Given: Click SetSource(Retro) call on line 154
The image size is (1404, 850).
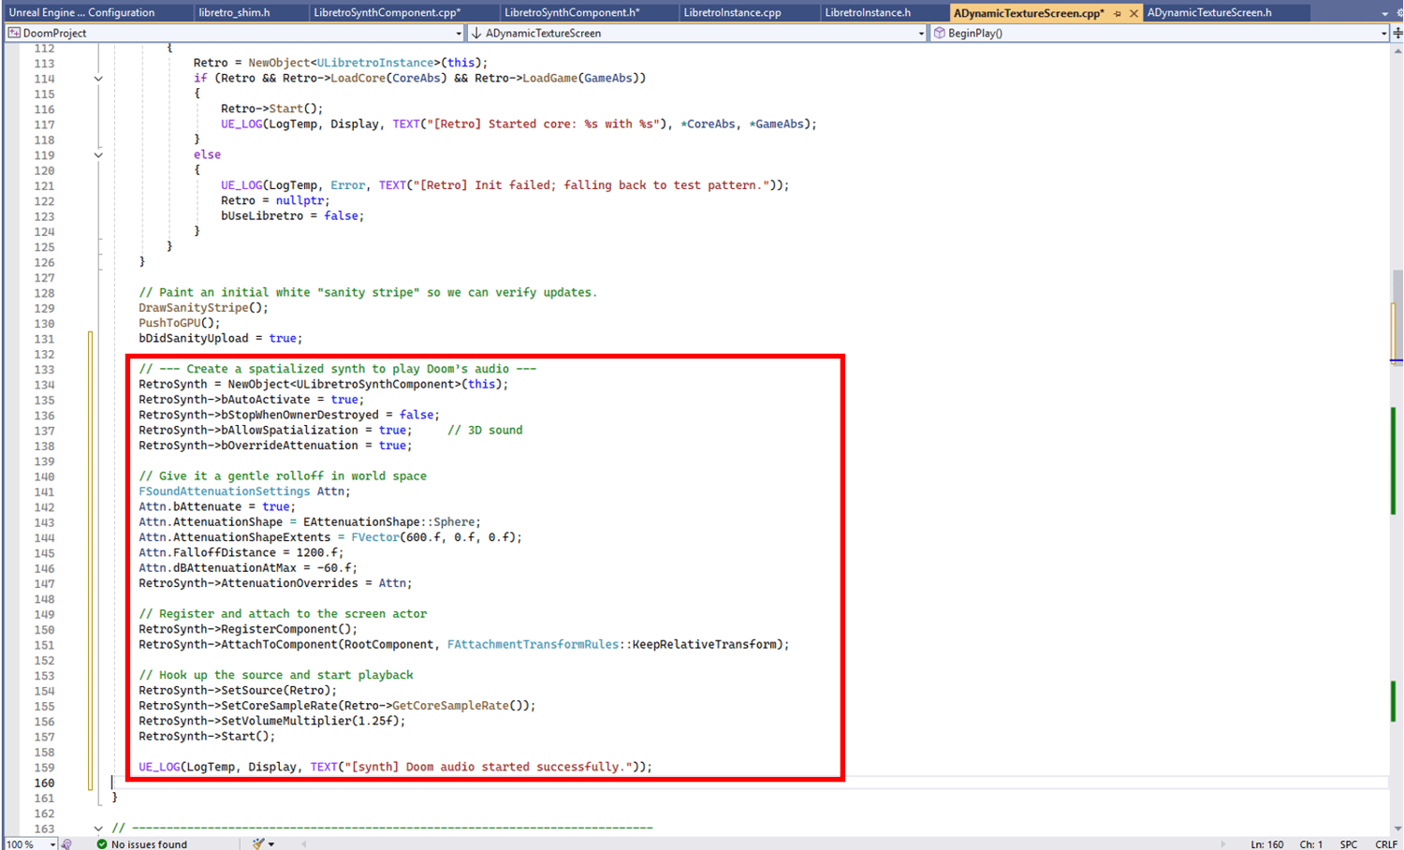Looking at the screenshot, I should [x=279, y=691].
